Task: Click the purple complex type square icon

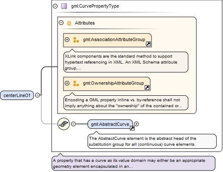Action: click(x=64, y=6)
